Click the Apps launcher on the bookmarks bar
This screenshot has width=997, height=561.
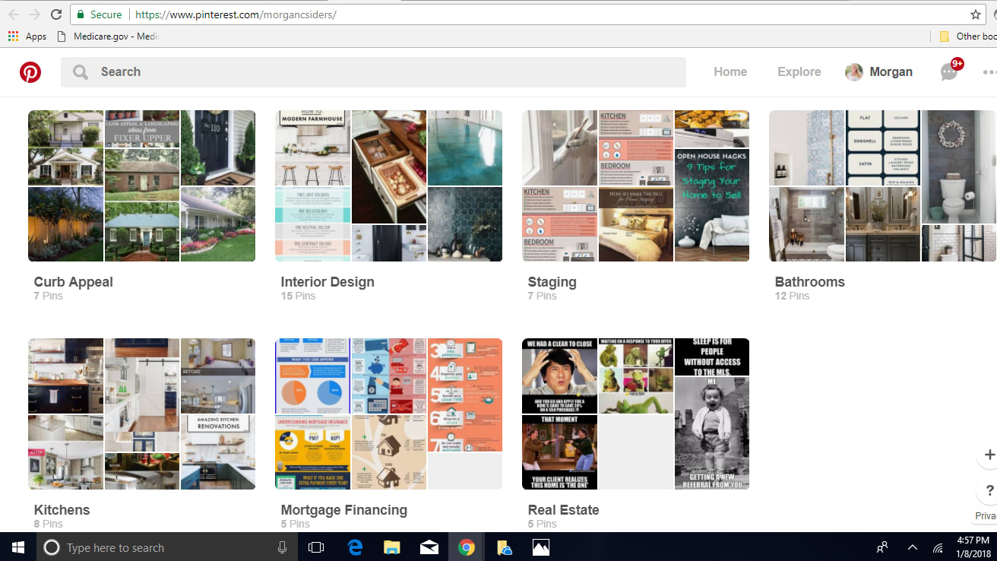tap(12, 36)
